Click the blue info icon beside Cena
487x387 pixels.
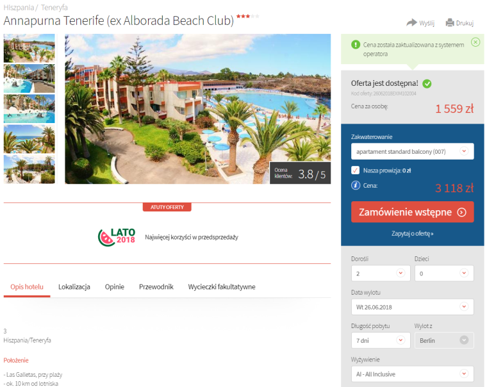tap(355, 185)
